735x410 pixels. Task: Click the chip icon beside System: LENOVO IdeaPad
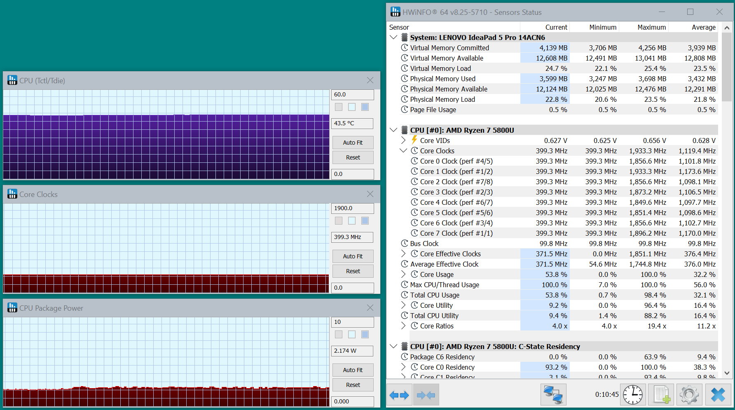click(404, 37)
